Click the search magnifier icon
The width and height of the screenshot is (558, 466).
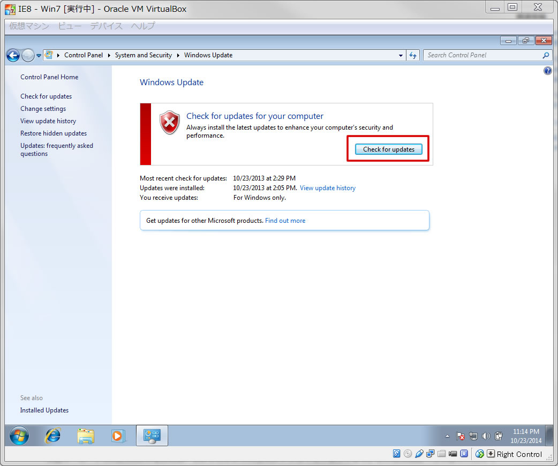coord(546,55)
